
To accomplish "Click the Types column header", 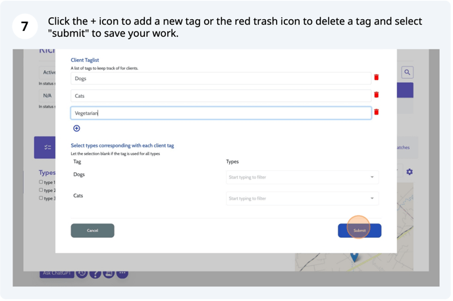I will [232, 162].
